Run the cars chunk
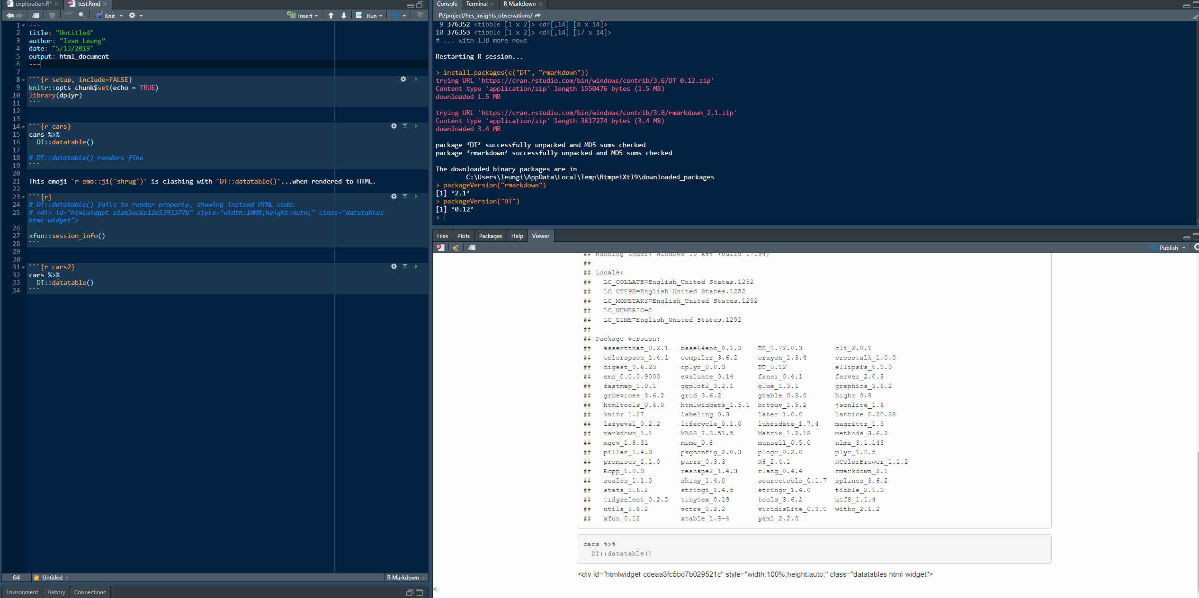Screen dimensions: 1199x598 coord(416,126)
